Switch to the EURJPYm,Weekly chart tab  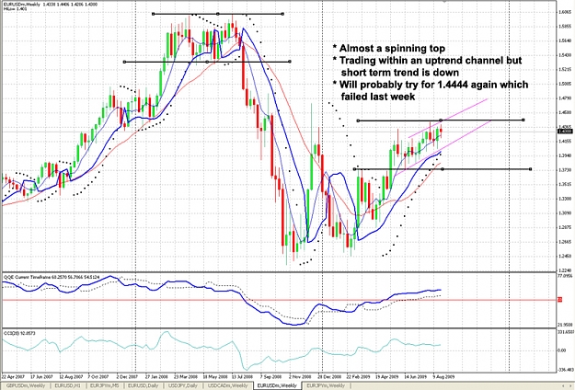click(326, 386)
